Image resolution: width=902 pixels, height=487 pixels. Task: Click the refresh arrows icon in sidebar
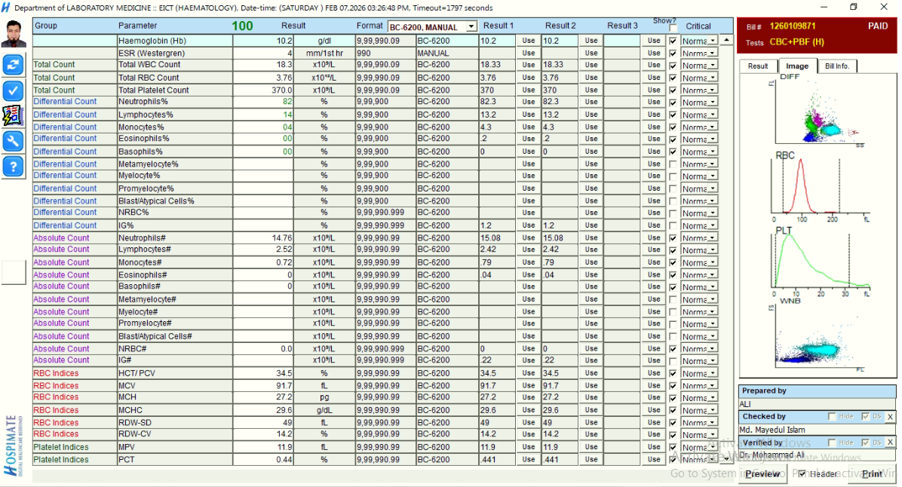tap(13, 65)
